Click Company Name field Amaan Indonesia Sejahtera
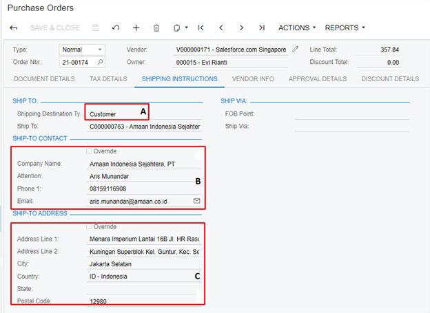Screen dimensions: 430x313 [144, 164]
